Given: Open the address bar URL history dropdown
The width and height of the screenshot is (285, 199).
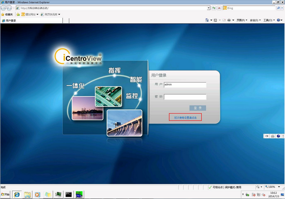Looking at the screenshot, I should coord(209,8).
